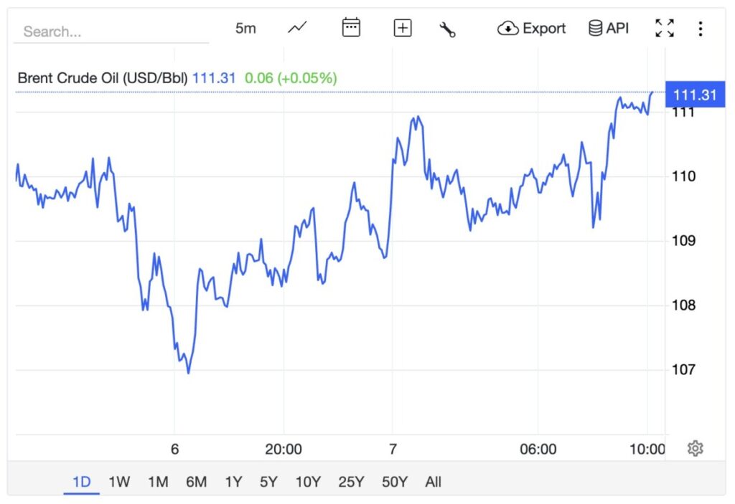735x504 pixels.
Task: Show the All-time chart range
Action: (433, 482)
